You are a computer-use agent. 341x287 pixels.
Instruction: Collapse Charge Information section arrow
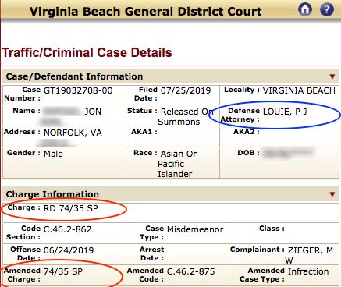point(332,194)
